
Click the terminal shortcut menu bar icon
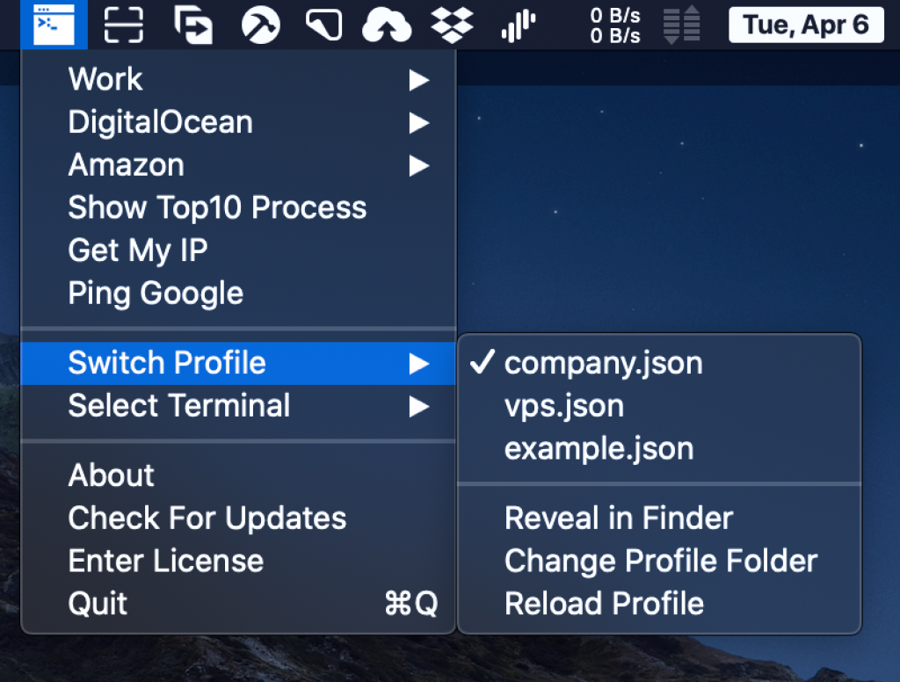[54, 24]
